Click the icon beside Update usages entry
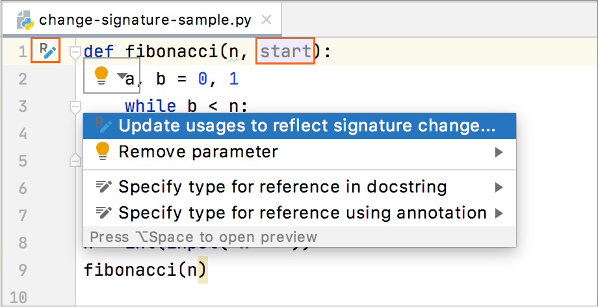 point(103,125)
